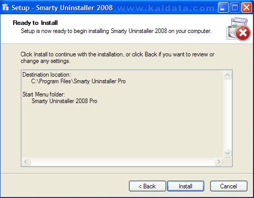This screenshot has width=254, height=198.
Task: Click the 'Ready to Install' heading
Action: click(x=35, y=23)
